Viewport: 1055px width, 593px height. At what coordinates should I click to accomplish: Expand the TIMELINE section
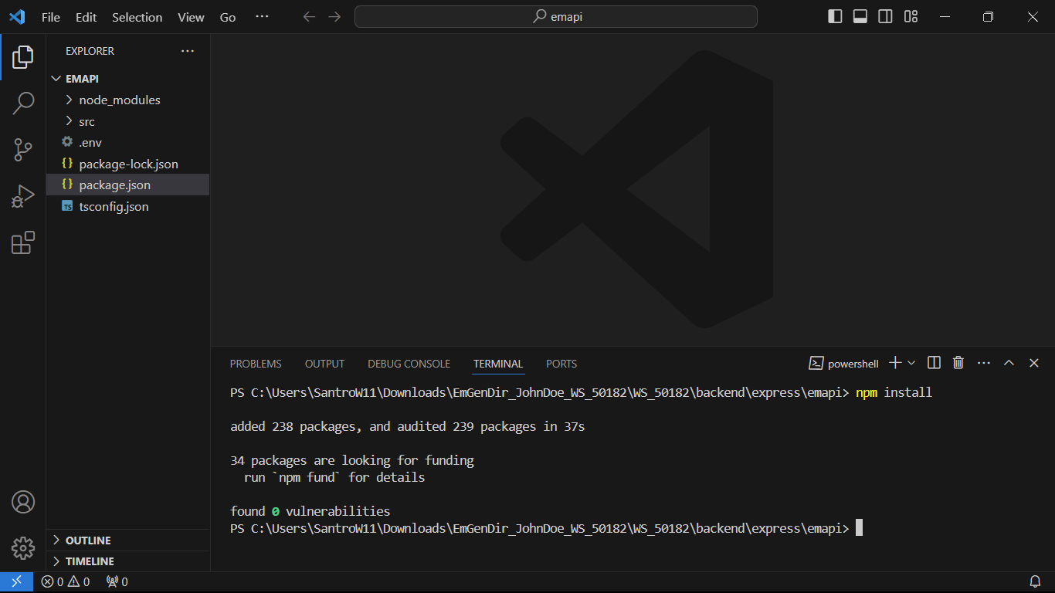point(128,561)
